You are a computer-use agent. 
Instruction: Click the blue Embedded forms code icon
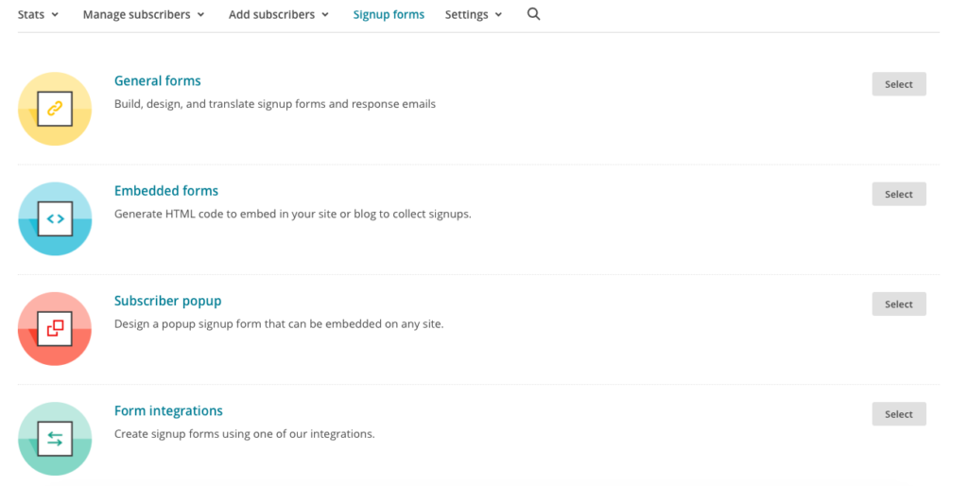coord(55,218)
